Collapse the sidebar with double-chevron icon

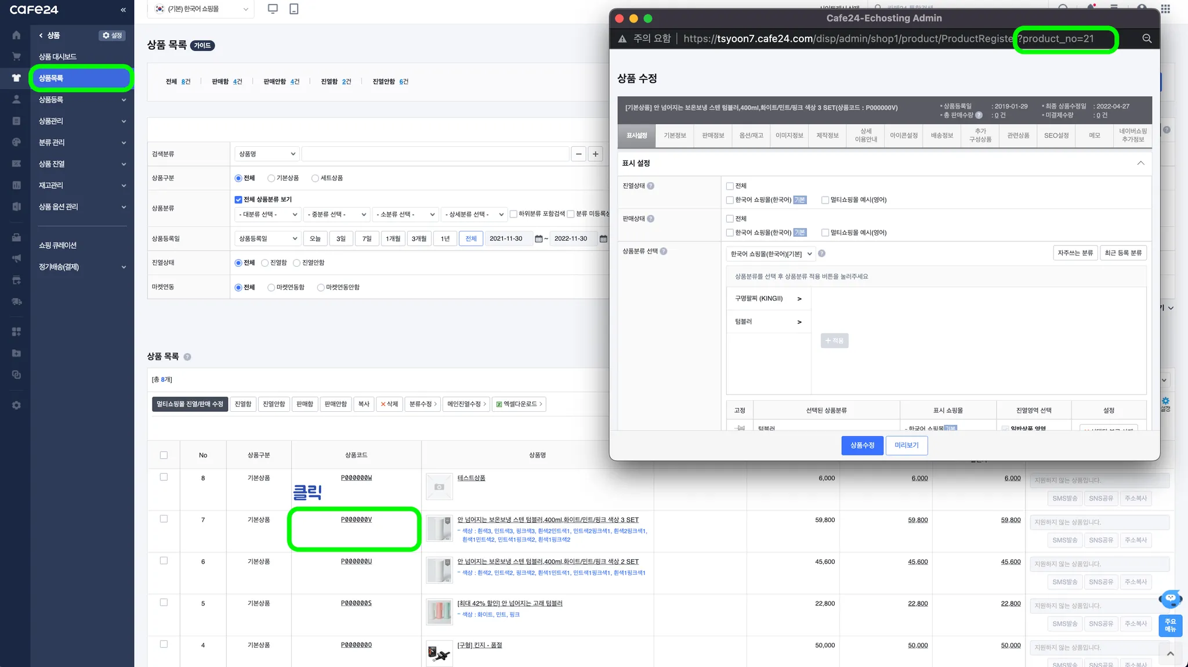[123, 10]
